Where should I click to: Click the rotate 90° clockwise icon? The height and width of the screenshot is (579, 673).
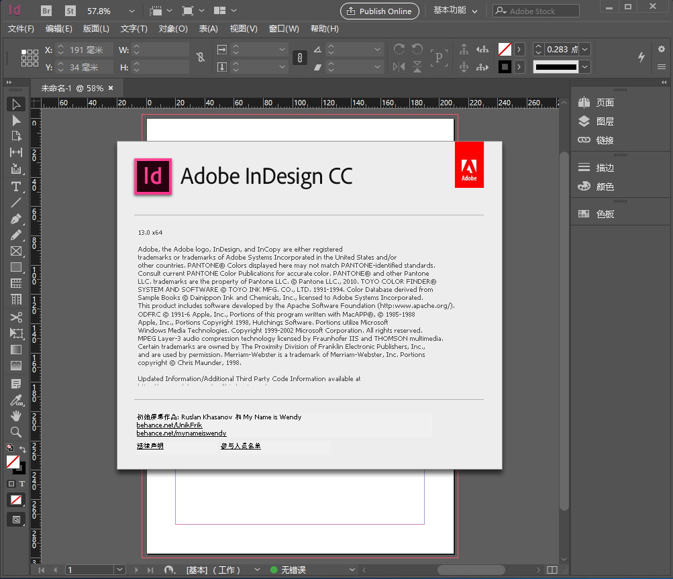click(399, 50)
